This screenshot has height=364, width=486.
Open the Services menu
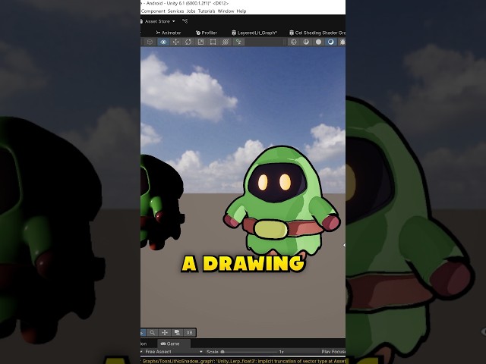coord(175,11)
